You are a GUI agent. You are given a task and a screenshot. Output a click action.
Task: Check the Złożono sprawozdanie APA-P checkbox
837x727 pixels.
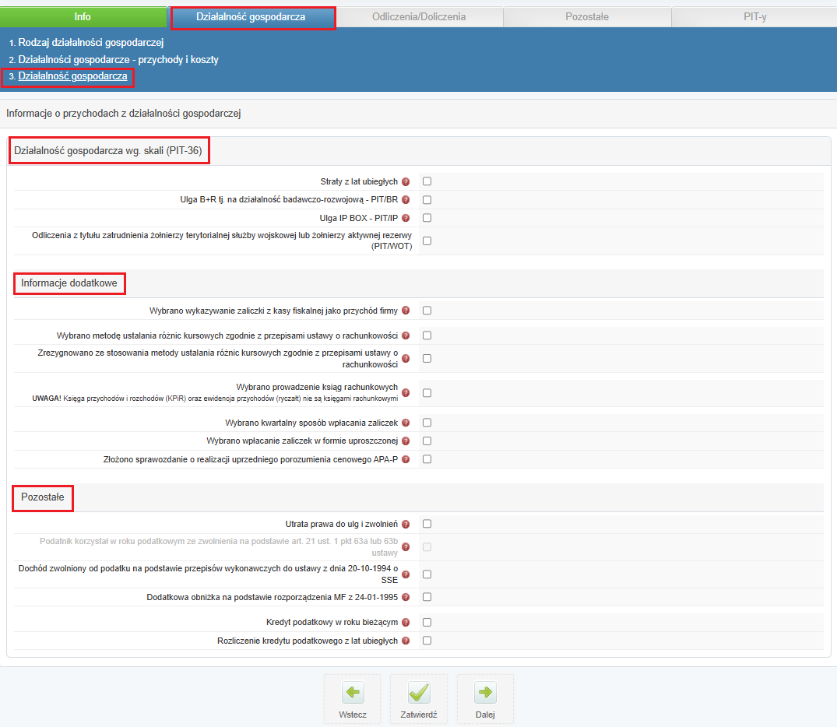coord(427,459)
